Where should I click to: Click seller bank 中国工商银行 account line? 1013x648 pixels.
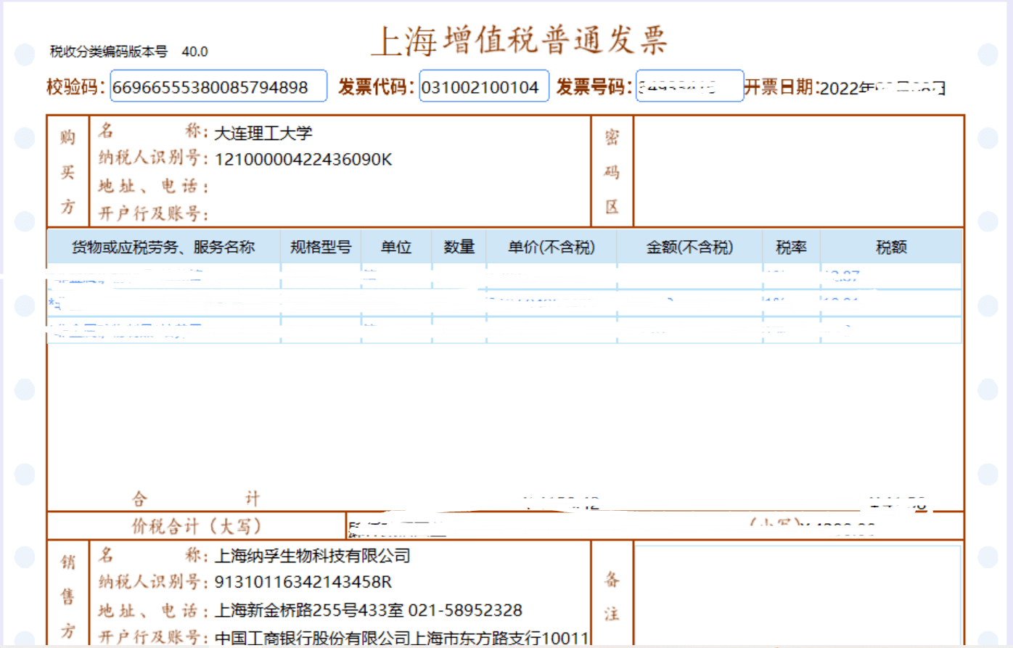pos(401,638)
